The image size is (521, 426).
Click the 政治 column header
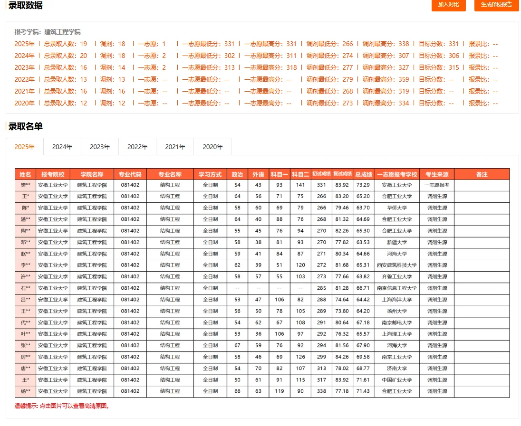237,174
